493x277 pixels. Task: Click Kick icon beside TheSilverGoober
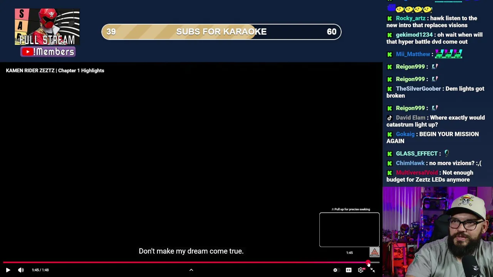tap(389, 89)
